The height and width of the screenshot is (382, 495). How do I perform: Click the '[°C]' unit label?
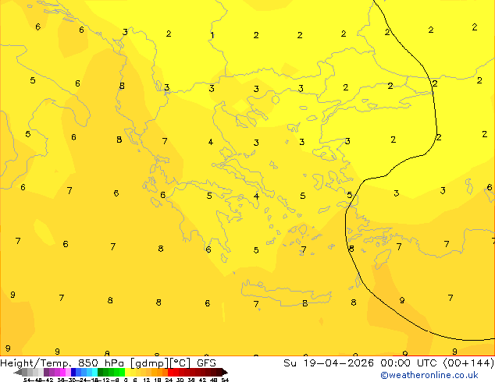click(180, 363)
